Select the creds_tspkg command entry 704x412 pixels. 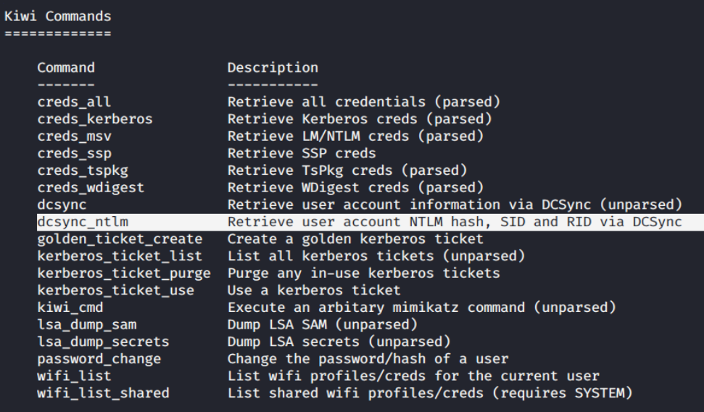83,170
